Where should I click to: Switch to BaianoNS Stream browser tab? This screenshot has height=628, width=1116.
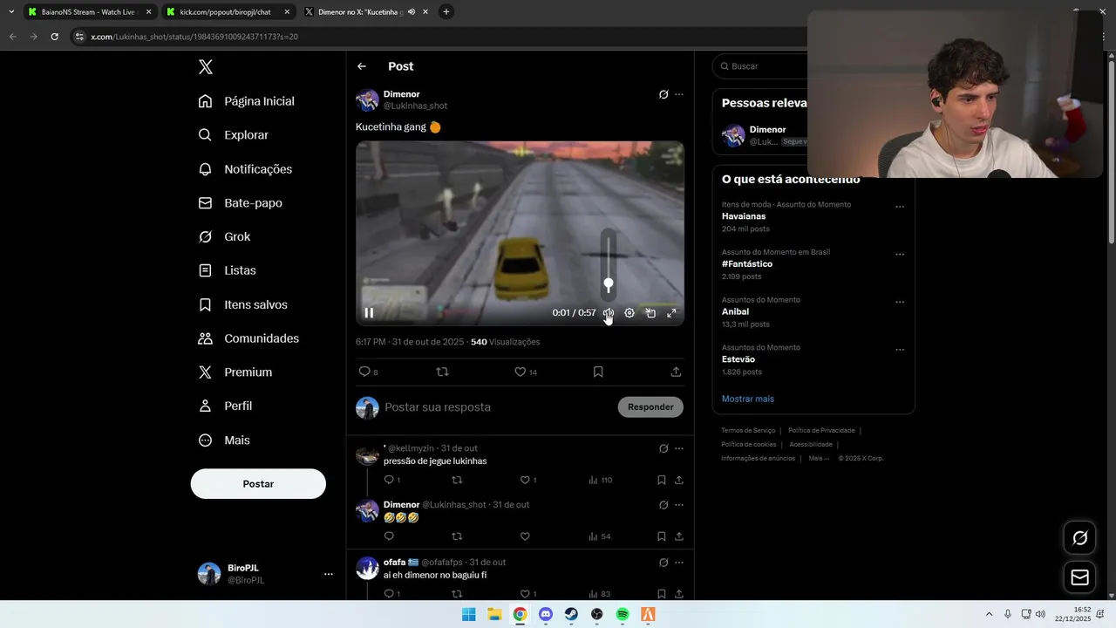[x=90, y=12]
